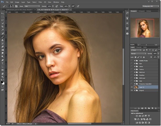Hide Layer 11 using its eye icon

click(x=132, y=87)
